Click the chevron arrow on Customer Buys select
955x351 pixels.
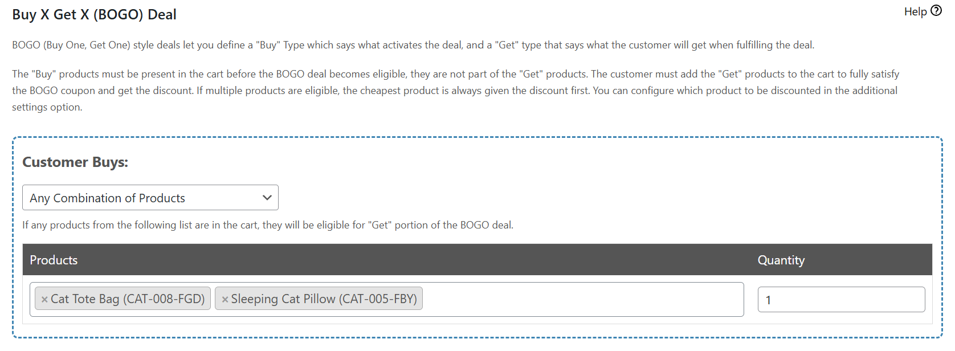click(x=267, y=198)
